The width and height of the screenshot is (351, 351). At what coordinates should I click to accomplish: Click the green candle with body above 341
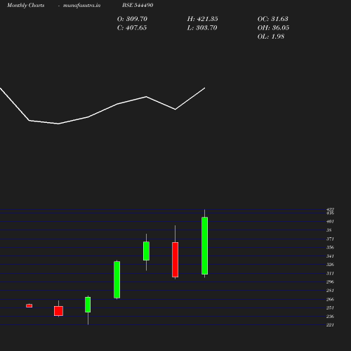click(x=146, y=251)
